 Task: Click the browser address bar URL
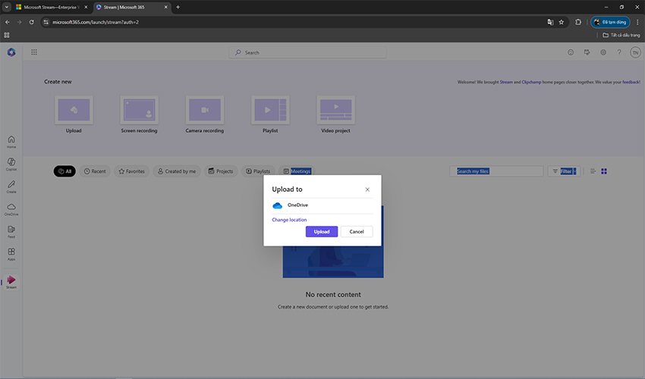[x=96, y=22]
